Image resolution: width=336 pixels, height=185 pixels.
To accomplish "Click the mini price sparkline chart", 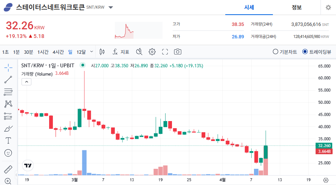I will click(x=138, y=30).
